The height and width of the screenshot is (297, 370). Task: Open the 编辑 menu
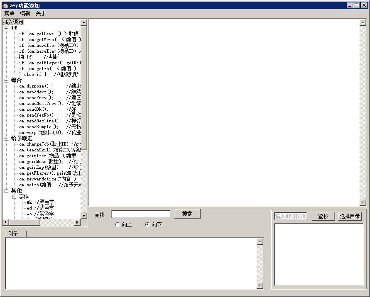[25, 13]
